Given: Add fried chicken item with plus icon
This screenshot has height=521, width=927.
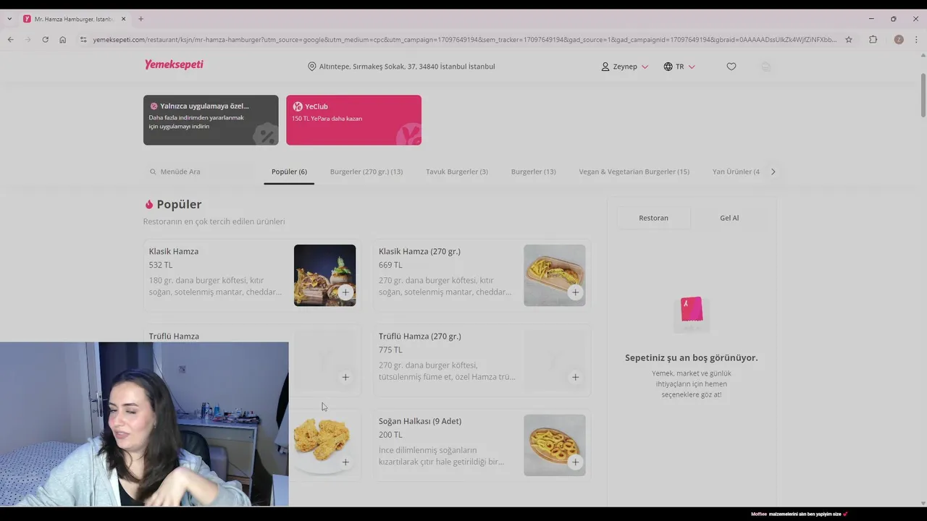Looking at the screenshot, I should [345, 462].
